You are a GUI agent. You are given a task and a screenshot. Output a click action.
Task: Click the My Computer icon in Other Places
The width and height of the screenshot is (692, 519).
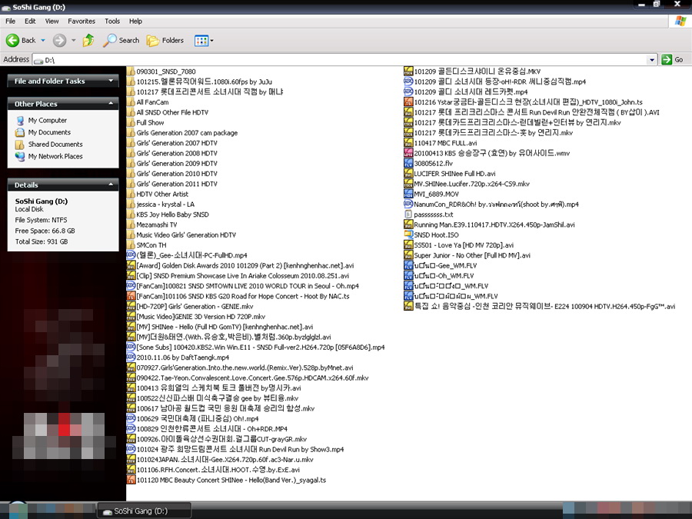coord(20,120)
